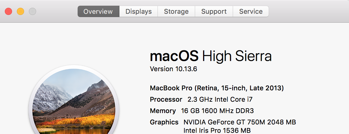This screenshot has width=349, height=134.
Task: Click the Intel Iris Pro 1536 MB line
Action: 217,131
